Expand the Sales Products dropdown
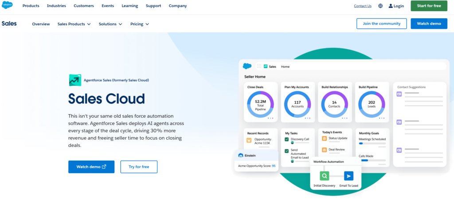Viewport: 454px width, 200px height. (74, 24)
